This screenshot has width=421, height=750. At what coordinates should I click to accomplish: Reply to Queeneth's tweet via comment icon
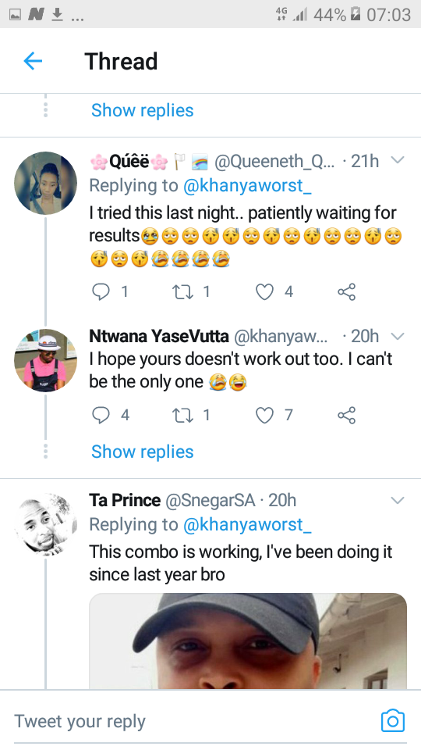(x=101, y=291)
